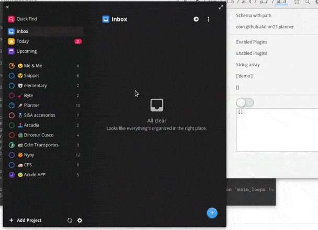Open the Today view
The height and width of the screenshot is (230, 318).
point(45,41)
